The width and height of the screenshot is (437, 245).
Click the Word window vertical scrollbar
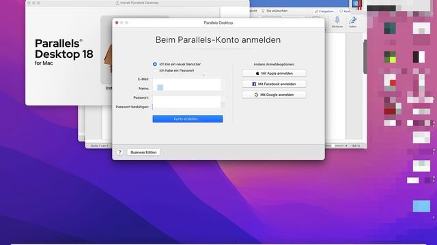click(365, 57)
